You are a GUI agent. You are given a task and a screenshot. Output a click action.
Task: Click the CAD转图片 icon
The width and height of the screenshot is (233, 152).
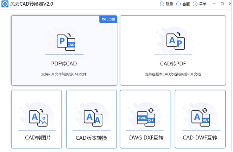pos(38,118)
